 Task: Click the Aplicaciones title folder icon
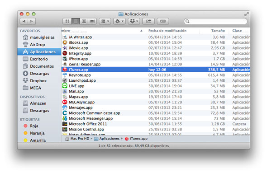tap(121, 14)
